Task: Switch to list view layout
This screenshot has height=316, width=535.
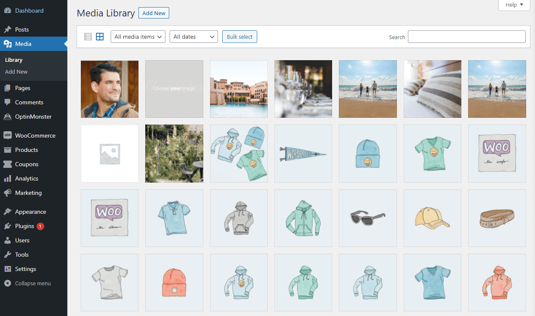Action: [x=88, y=37]
